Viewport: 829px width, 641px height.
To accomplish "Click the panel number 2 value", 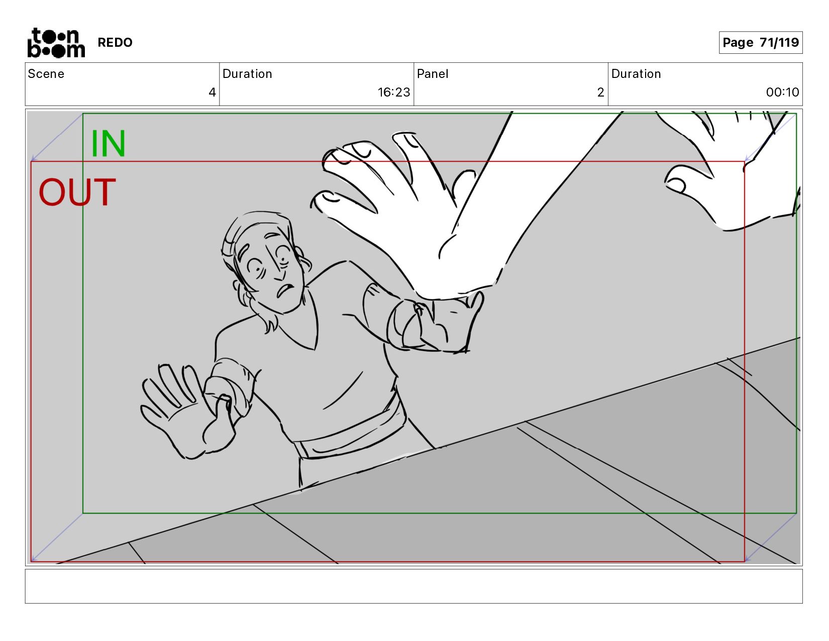I will 600,93.
